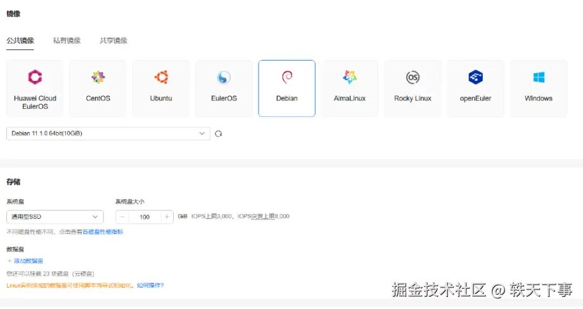Screen dimensions: 583x309
Task: Pick the openEuler image card
Action: pos(475,88)
